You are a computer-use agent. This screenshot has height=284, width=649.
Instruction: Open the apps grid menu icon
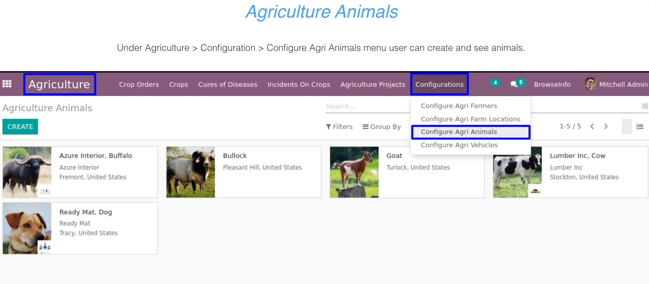[7, 84]
